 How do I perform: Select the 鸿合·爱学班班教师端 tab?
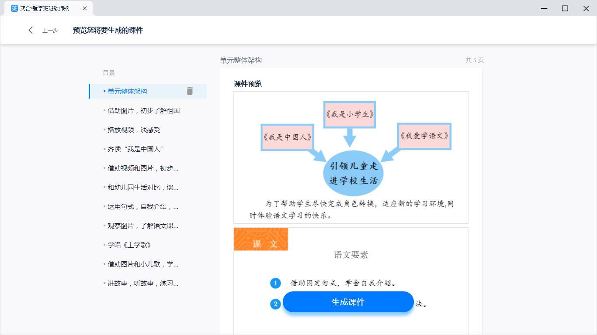pos(48,8)
